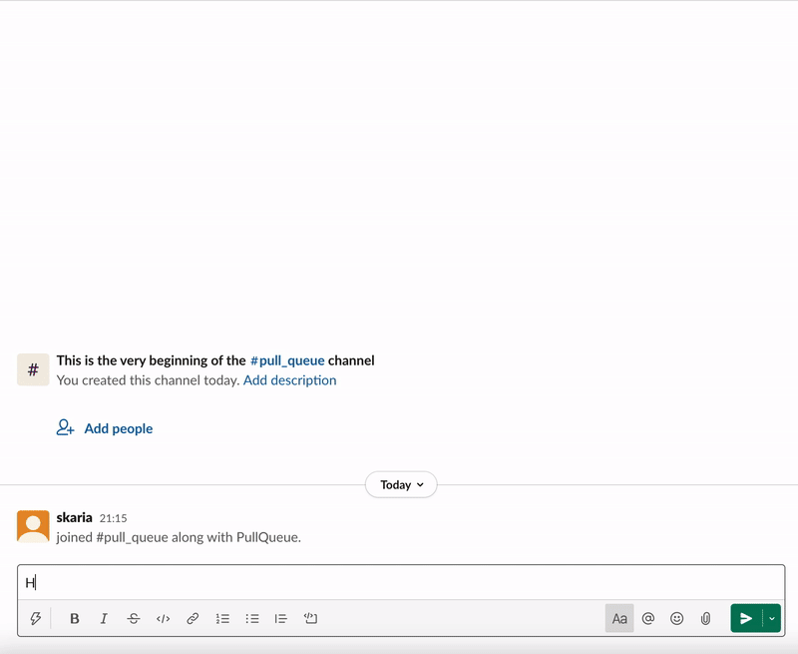Image resolution: width=798 pixels, height=654 pixels.
Task: Toggle italic formatting
Action: click(104, 619)
